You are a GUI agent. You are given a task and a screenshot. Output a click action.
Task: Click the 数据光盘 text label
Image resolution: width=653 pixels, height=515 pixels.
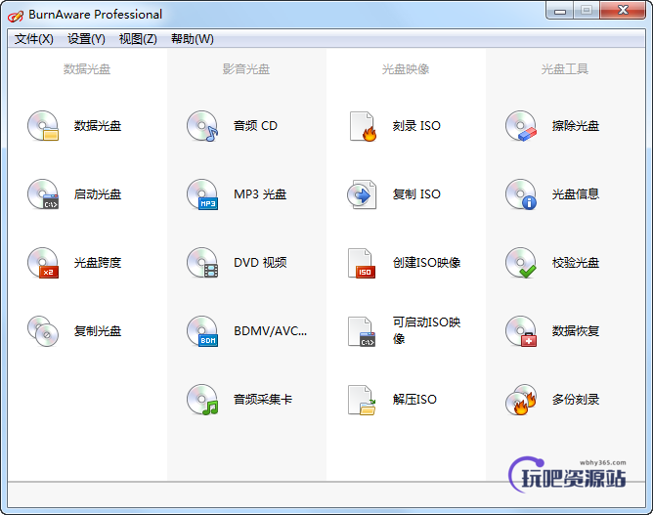point(98,126)
